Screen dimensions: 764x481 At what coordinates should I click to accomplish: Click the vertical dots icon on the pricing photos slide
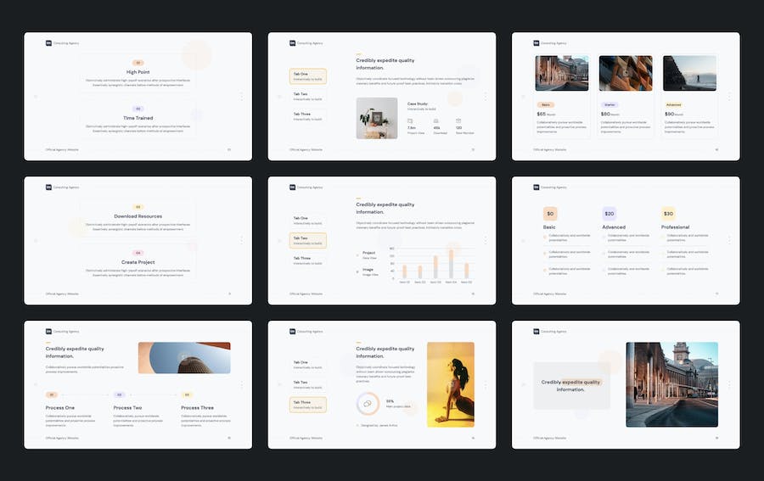pos(729,96)
